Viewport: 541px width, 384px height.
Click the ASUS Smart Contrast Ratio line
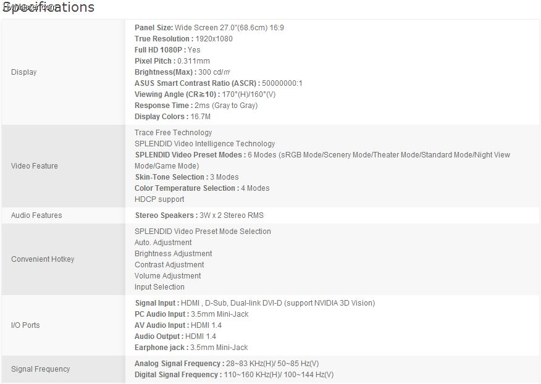click(x=219, y=83)
